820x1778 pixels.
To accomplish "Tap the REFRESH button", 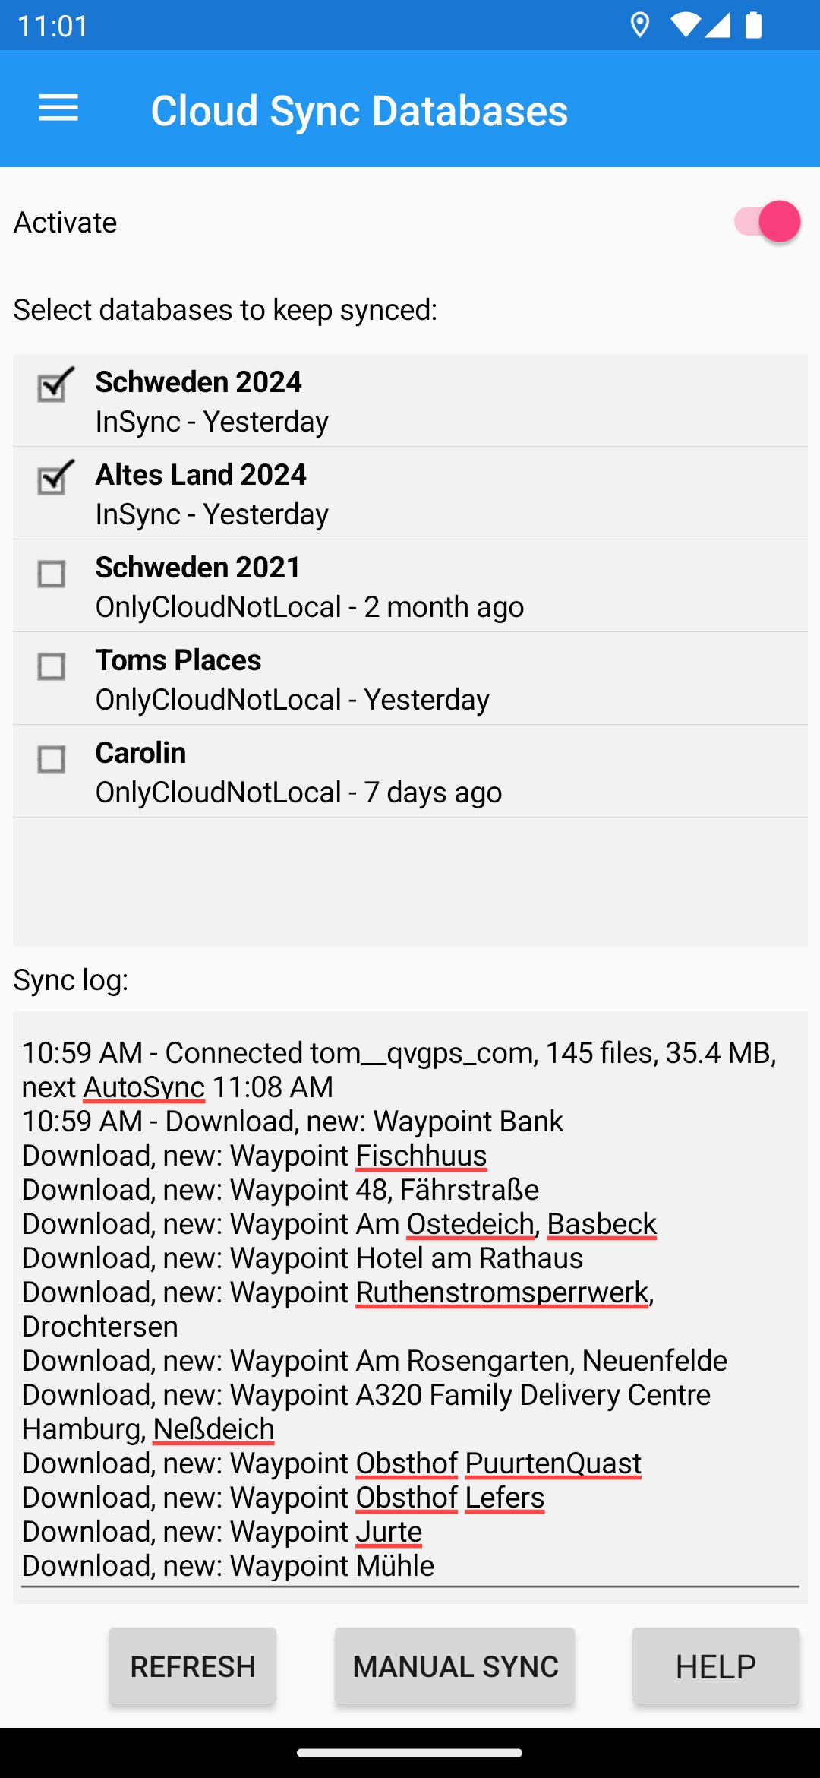I will click(x=193, y=1666).
